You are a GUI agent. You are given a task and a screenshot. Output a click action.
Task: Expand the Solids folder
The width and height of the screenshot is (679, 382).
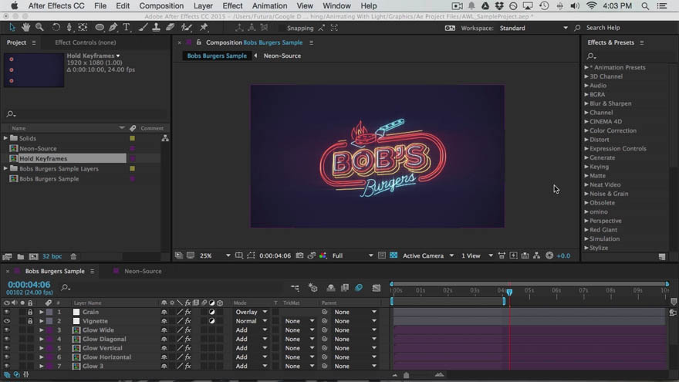[5, 138]
